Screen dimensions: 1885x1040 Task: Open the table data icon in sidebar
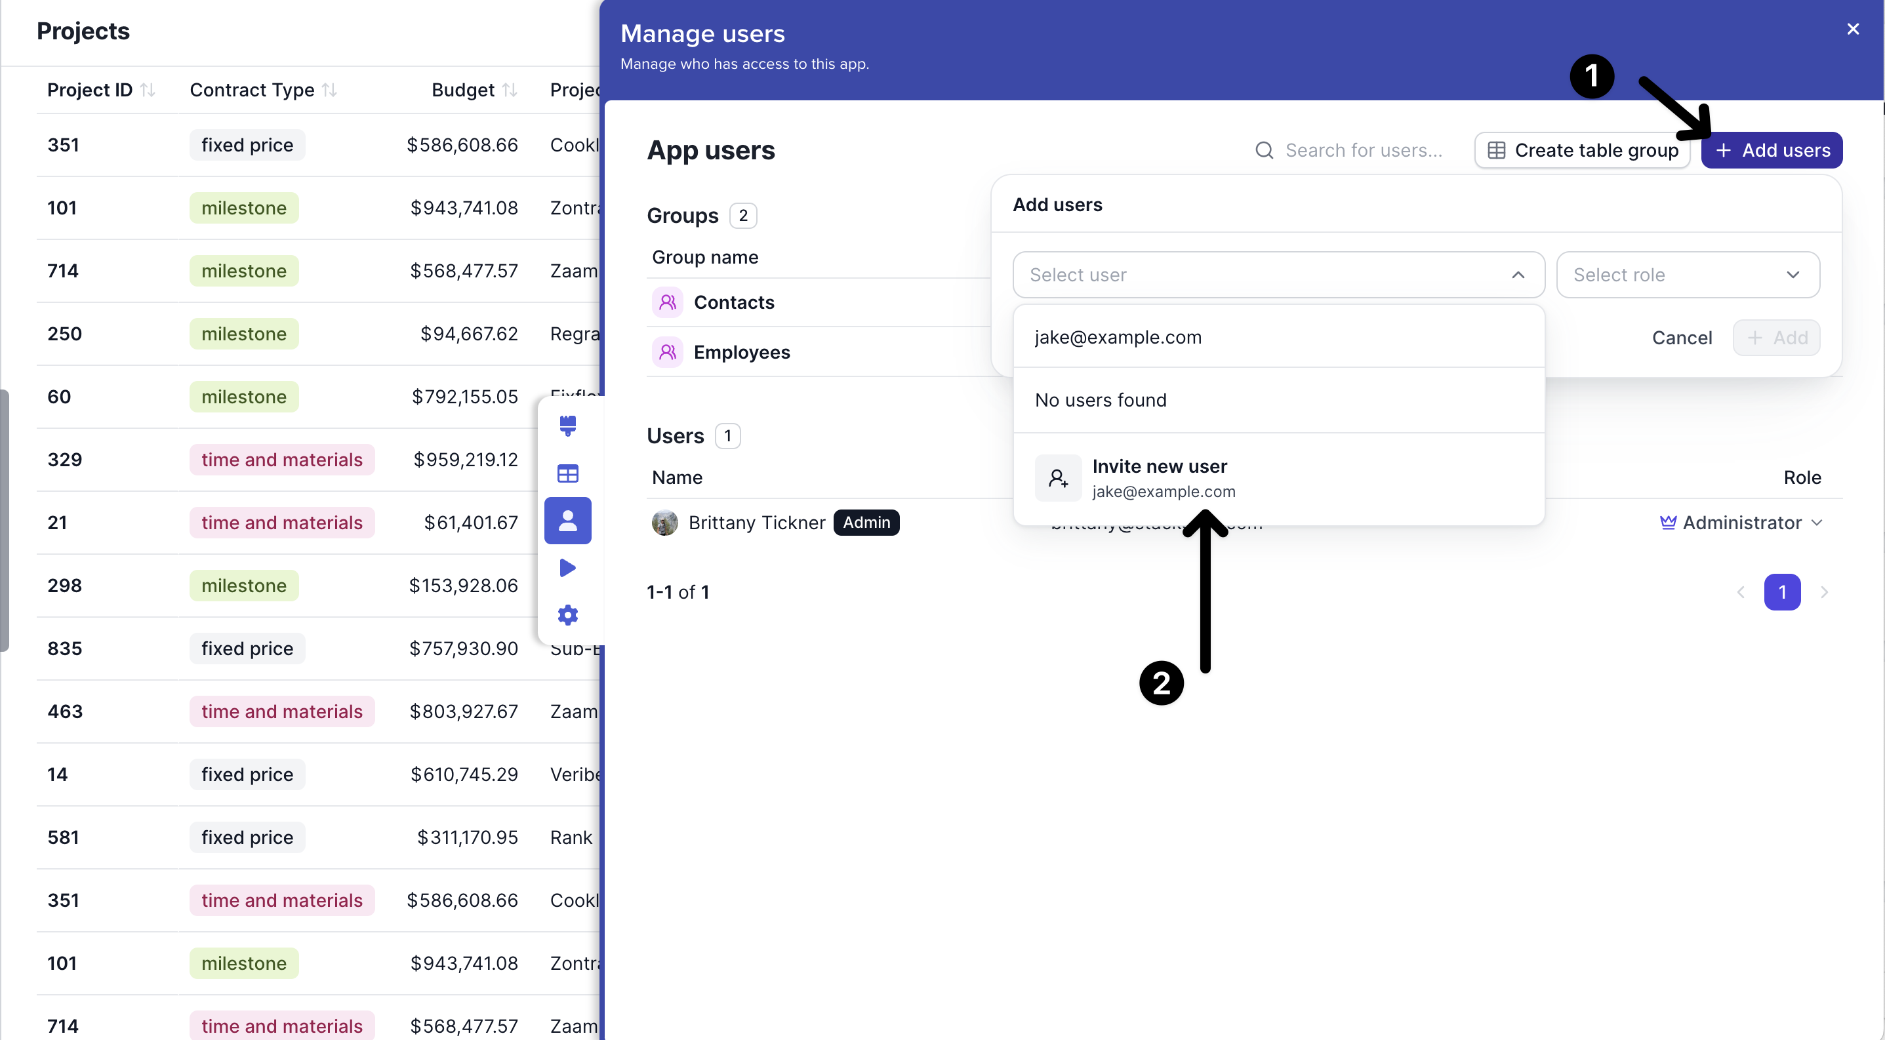568,473
